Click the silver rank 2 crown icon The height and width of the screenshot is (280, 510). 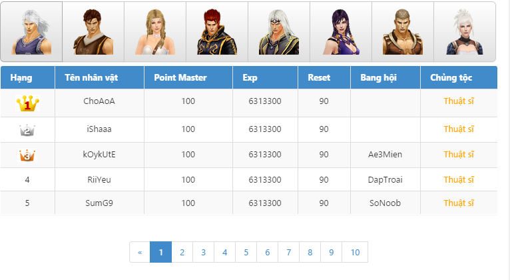coord(27,130)
